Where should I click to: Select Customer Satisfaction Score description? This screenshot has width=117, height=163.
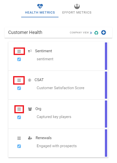pos(61,88)
